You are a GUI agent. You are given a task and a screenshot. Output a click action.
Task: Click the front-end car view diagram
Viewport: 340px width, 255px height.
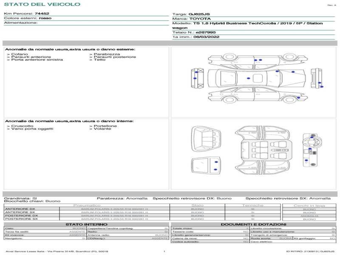pyautogui.click(x=198, y=78)
